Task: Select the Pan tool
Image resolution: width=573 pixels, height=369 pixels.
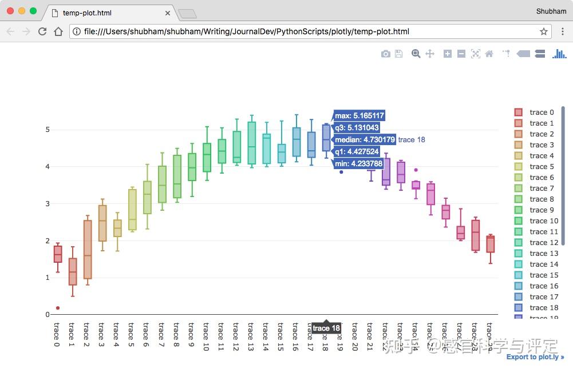Action: pos(430,54)
